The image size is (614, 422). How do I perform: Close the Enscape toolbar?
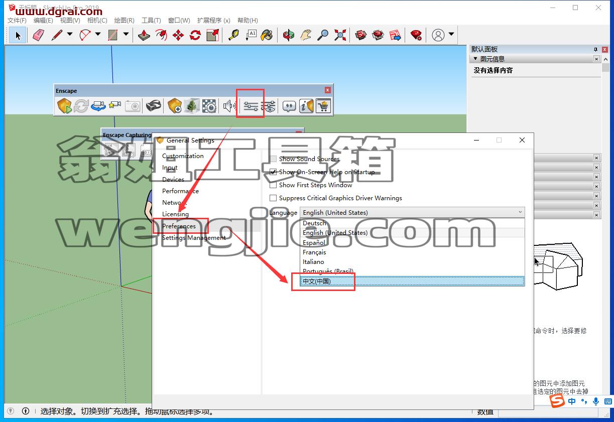pos(327,90)
